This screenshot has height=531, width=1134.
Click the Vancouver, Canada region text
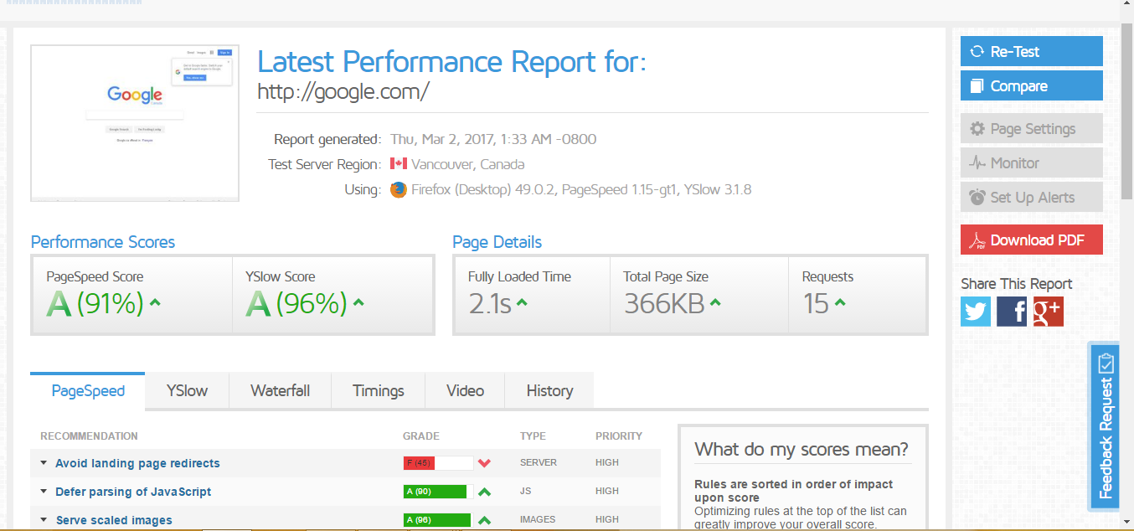(468, 164)
